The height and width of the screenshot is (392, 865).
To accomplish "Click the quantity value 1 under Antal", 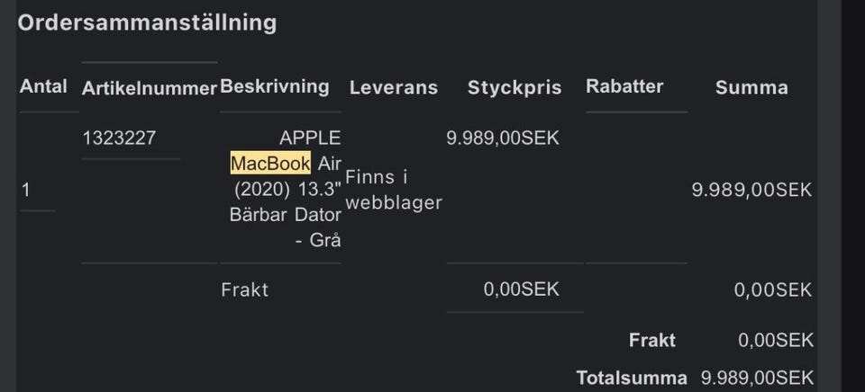I will point(26,190).
